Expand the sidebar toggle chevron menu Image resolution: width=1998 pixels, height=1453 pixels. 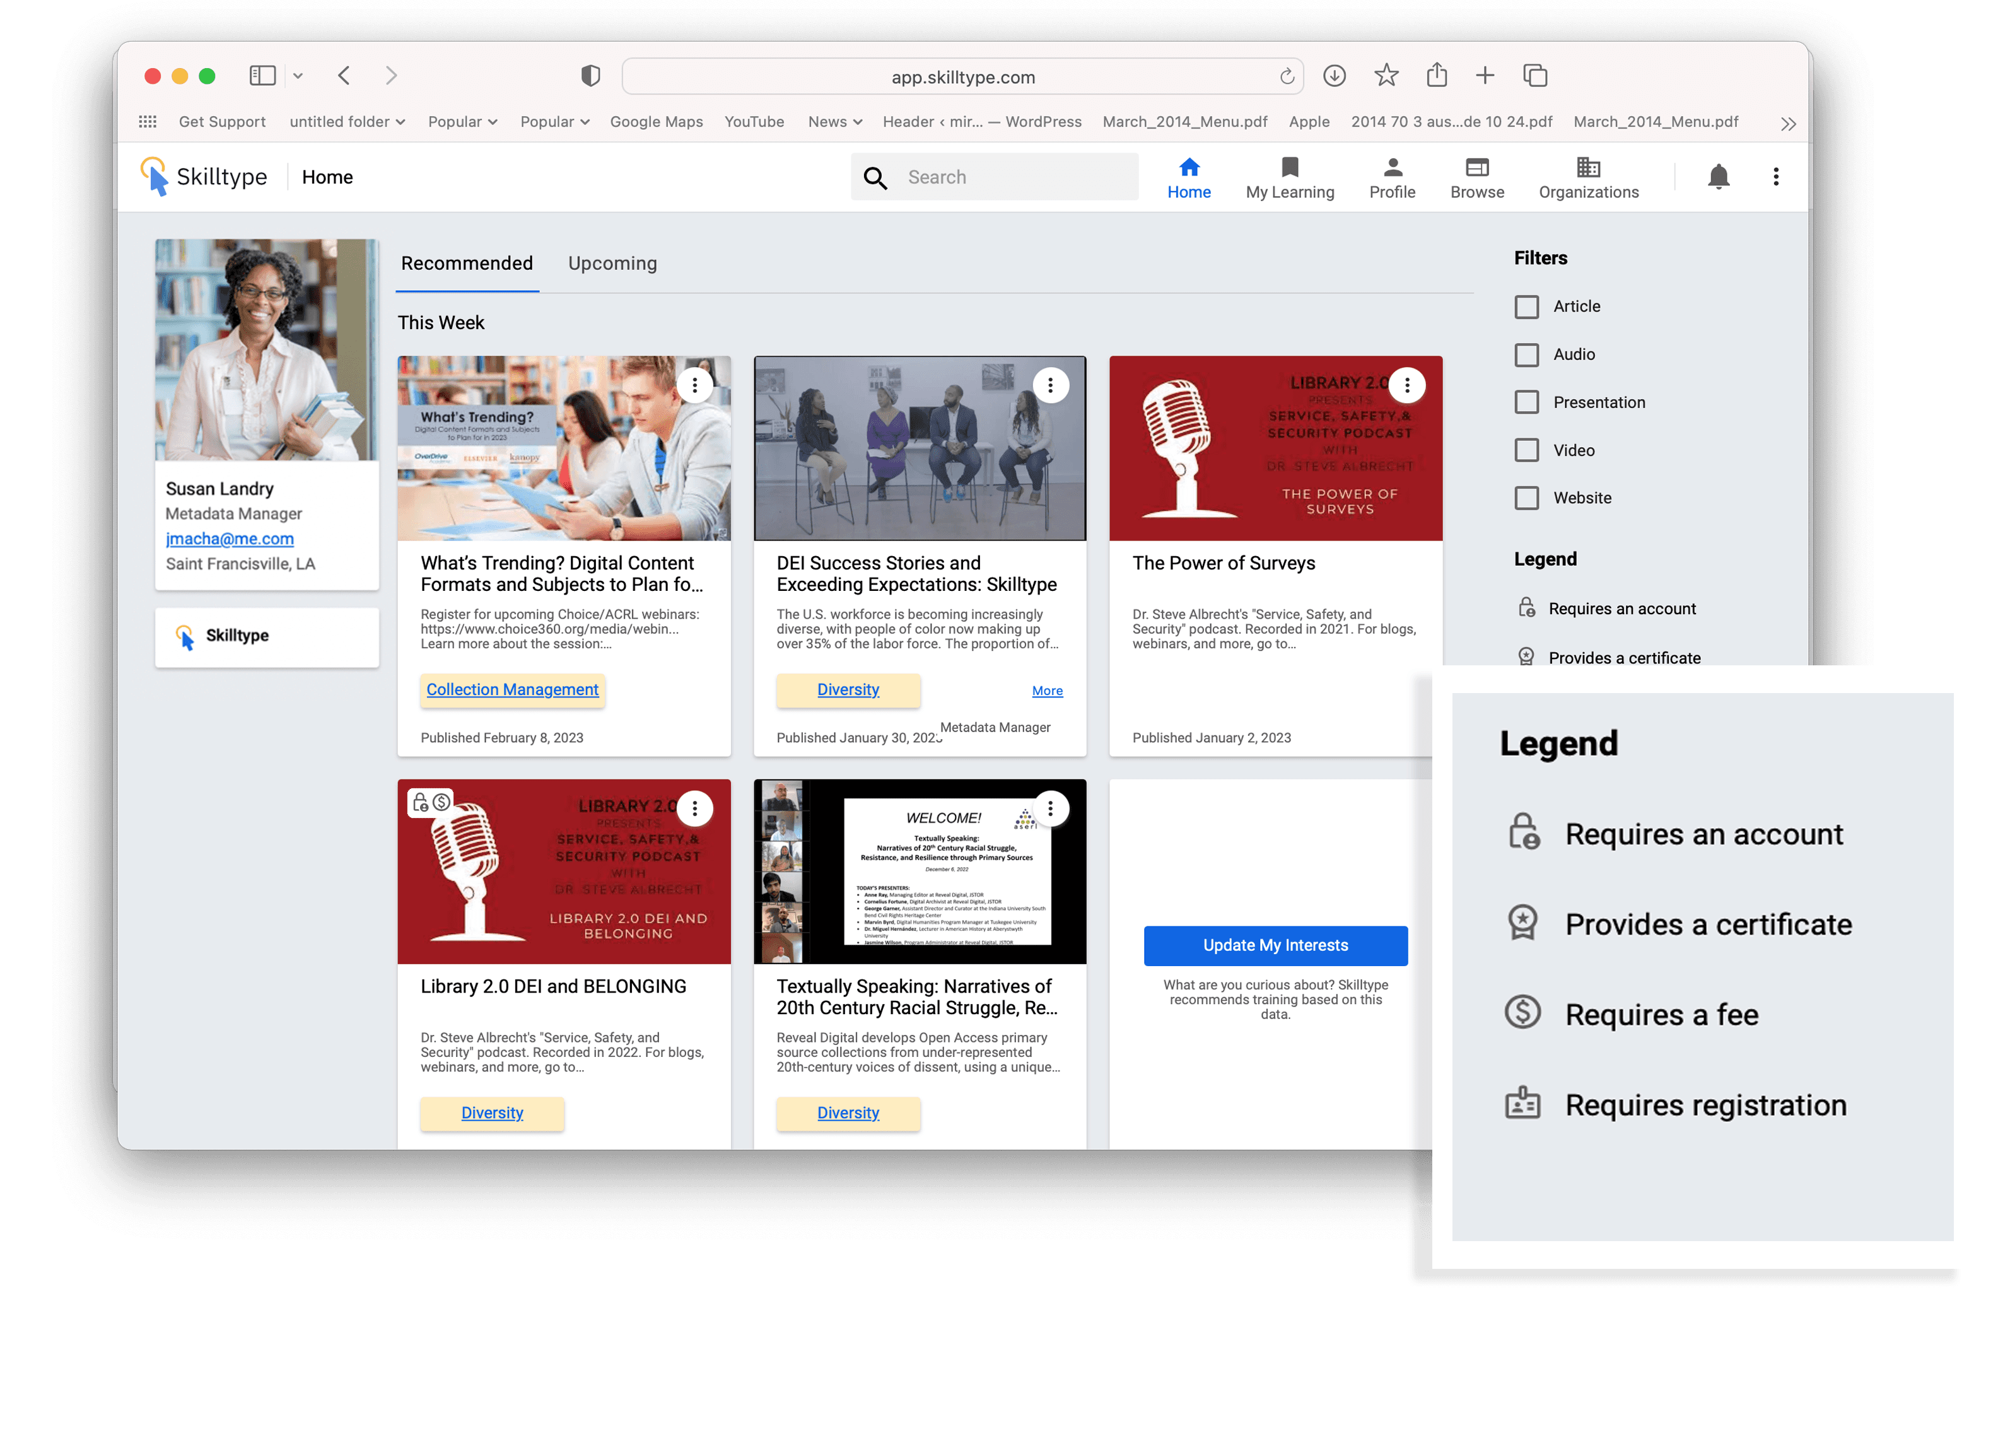298,76
